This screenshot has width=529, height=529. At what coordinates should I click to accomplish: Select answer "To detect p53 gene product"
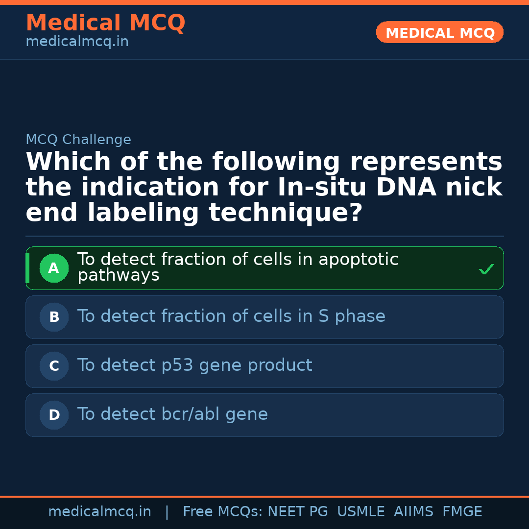[194, 365]
